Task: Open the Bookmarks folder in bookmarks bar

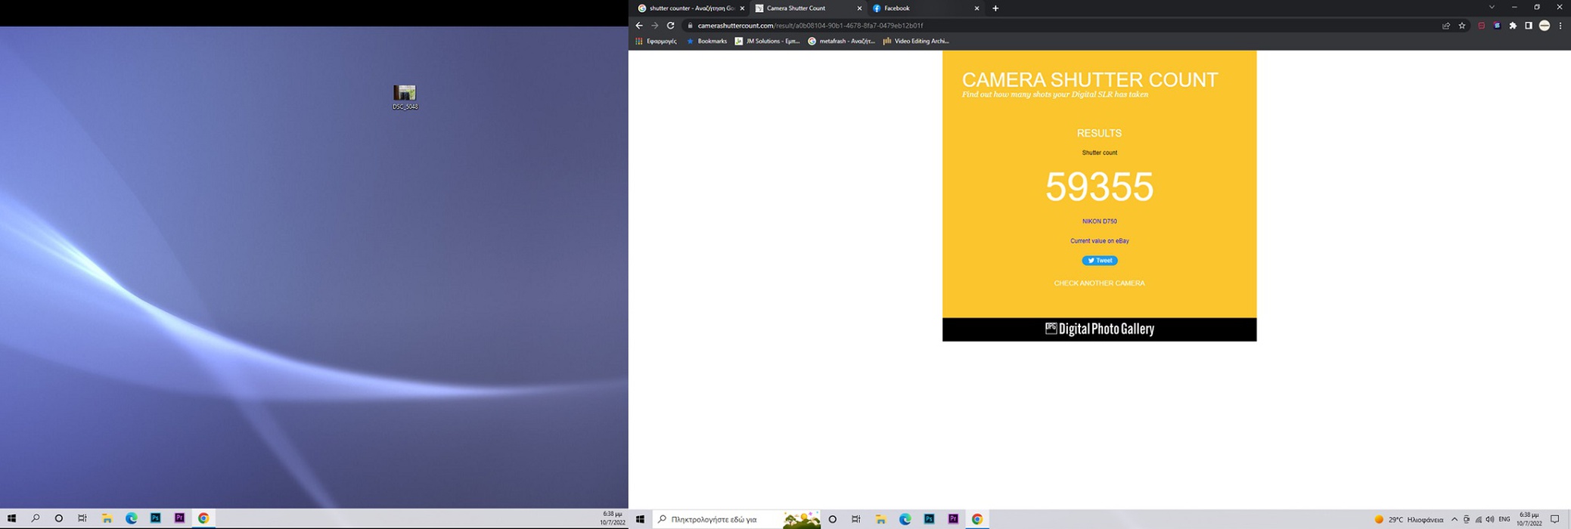Action: pos(707,42)
